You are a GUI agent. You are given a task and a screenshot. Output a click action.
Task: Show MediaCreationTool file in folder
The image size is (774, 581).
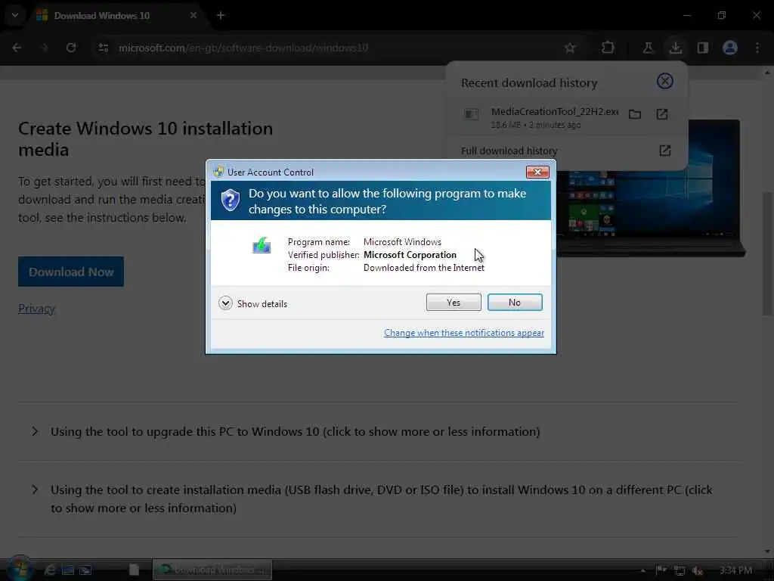[x=635, y=115]
